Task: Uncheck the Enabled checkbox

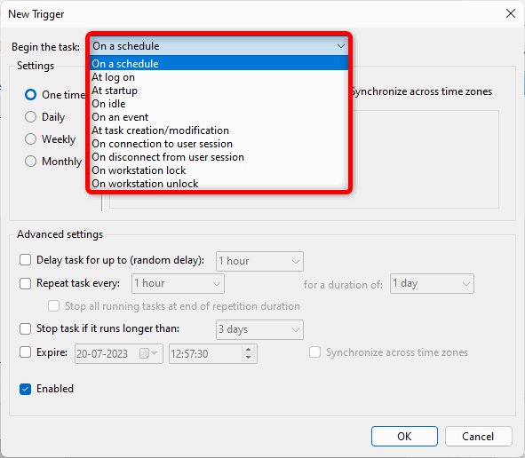Action: point(25,389)
